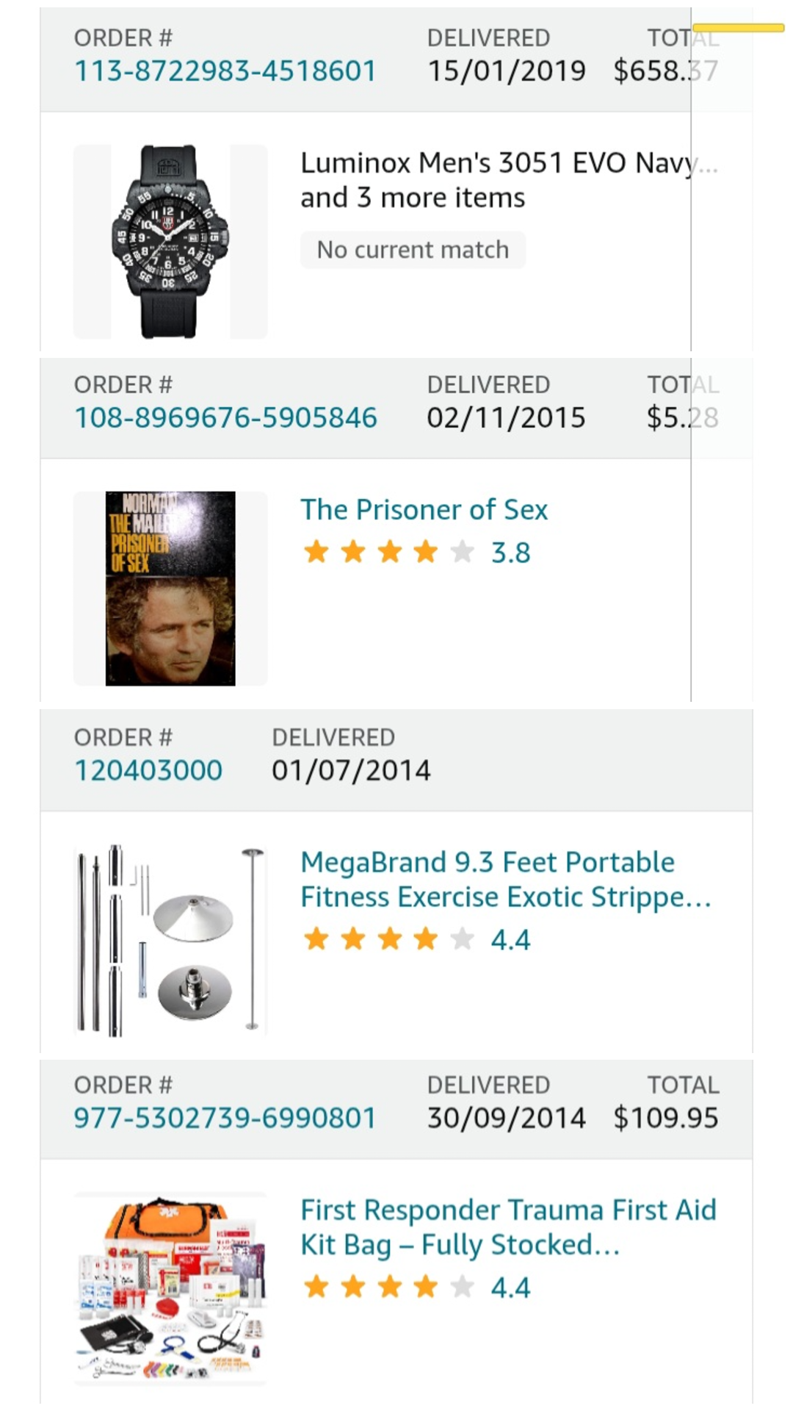Click Luminox Men's 3051 EVO Navy title
The image size is (793, 1411).
(499, 163)
